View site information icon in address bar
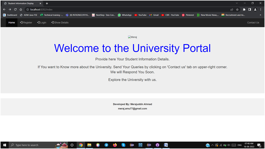Image resolution: width=265 pixels, height=149 pixels. (x=28, y=10)
